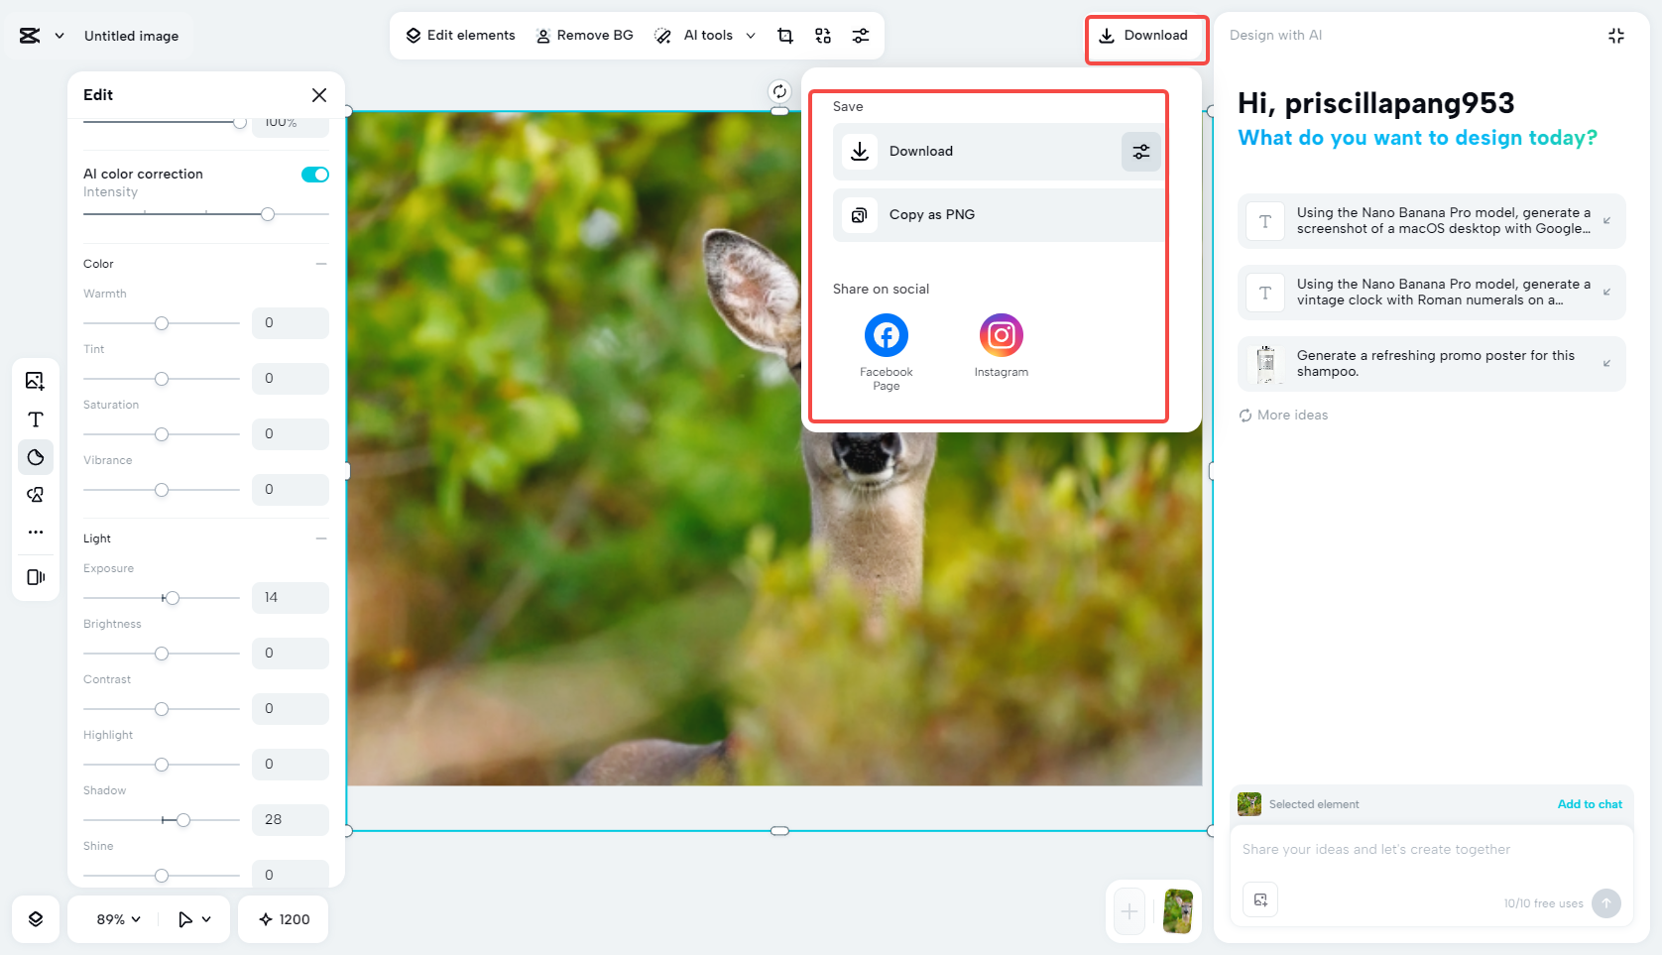This screenshot has height=955, width=1662.
Task: Open download settings options icon
Action: (x=1141, y=152)
